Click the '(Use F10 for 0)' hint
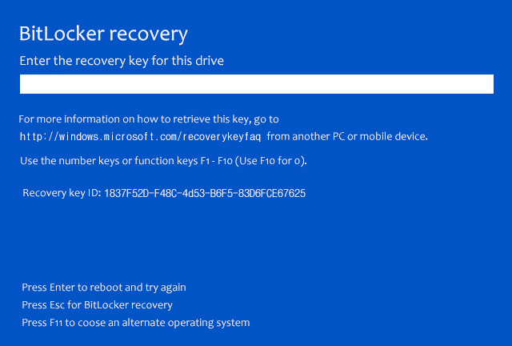Screen dimensions: 512x346 (x=268, y=161)
